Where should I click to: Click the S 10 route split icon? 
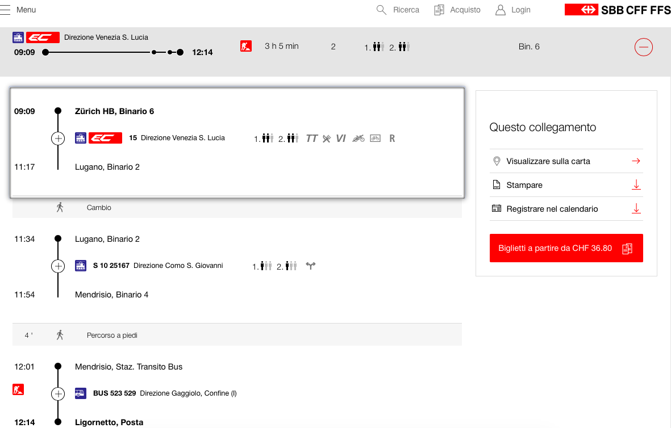(310, 266)
